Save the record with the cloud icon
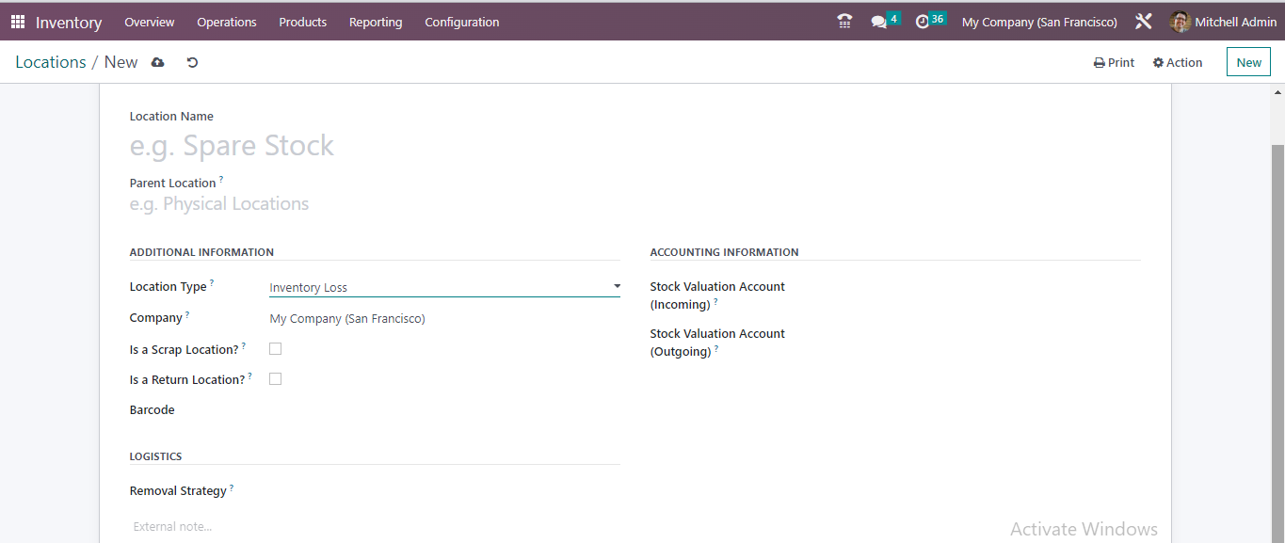 click(x=157, y=62)
